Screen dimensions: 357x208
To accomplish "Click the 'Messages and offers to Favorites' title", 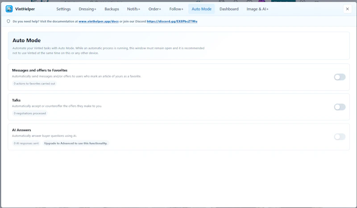I will tap(40, 70).
